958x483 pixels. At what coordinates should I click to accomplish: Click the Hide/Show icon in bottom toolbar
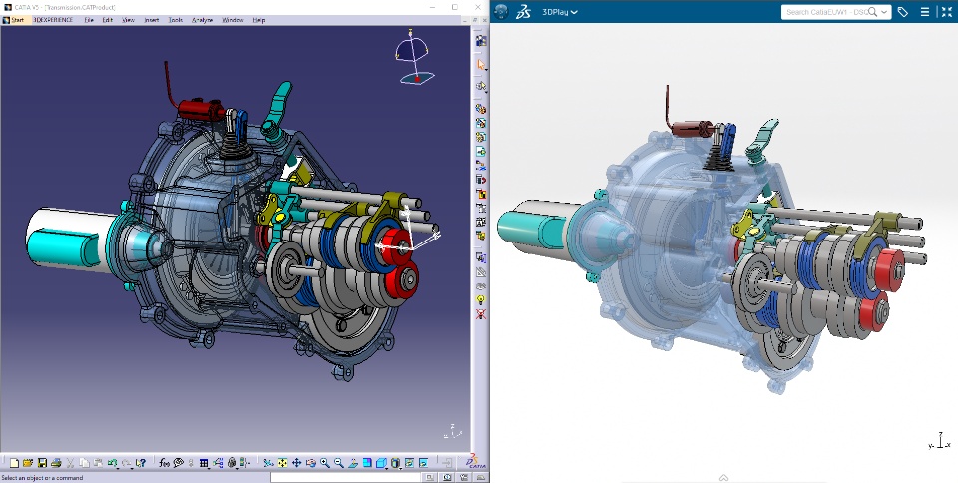[409, 463]
